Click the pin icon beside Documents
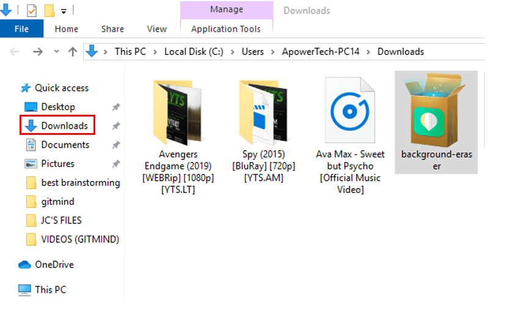Viewport: 516px width, 332px height. pos(116,145)
